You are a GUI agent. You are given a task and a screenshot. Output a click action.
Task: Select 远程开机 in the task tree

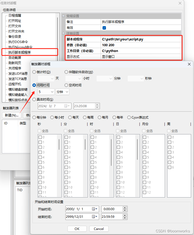[15, 84]
